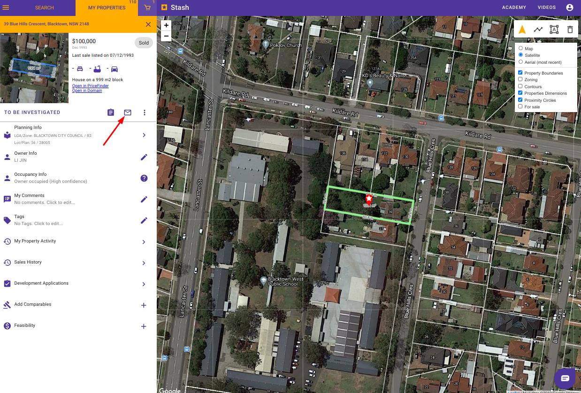Select the text area annotation tool
The image size is (581, 393).
(x=554, y=30)
